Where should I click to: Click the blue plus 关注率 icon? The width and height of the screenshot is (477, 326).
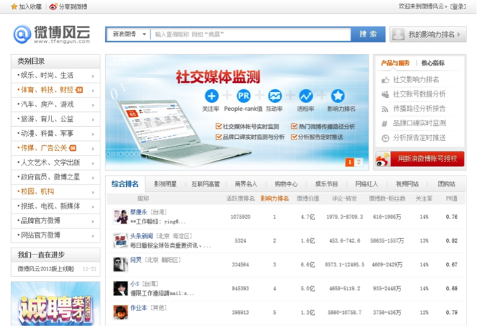point(211,96)
